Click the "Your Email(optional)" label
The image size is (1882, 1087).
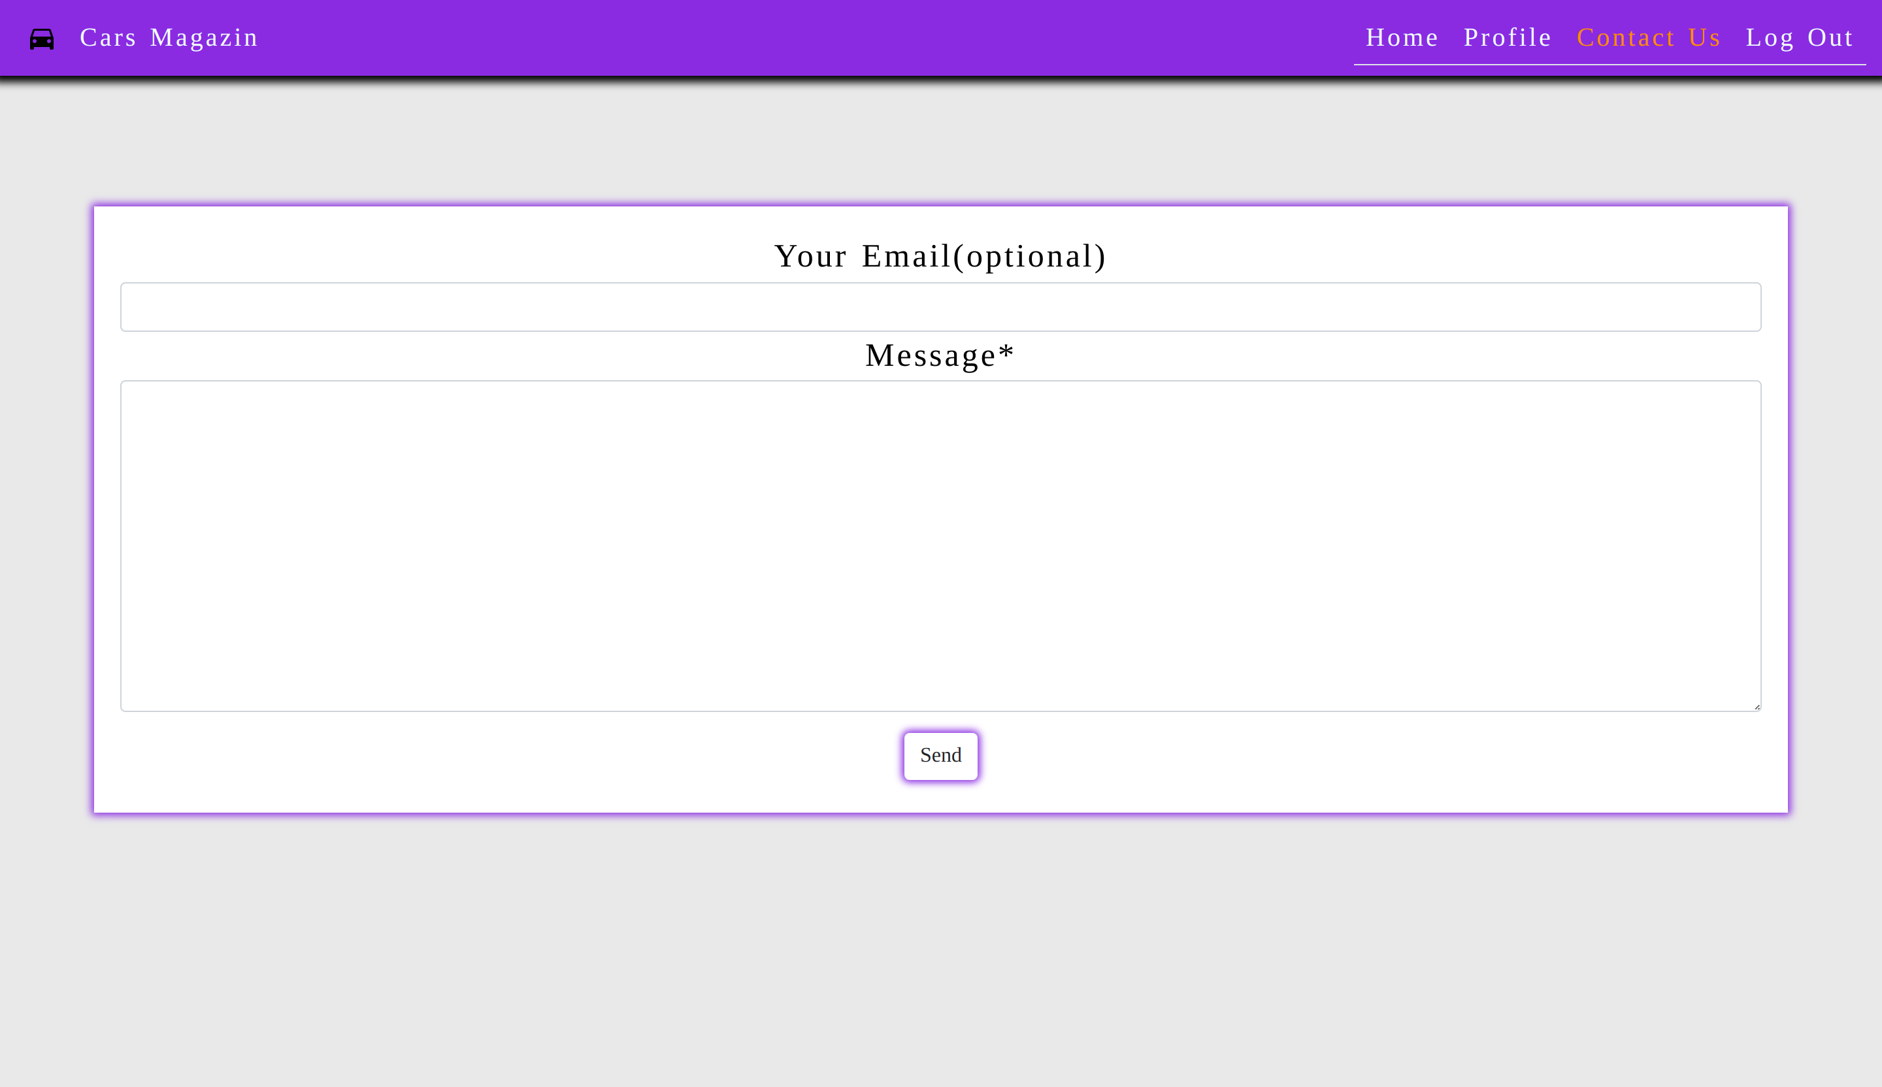(940, 256)
